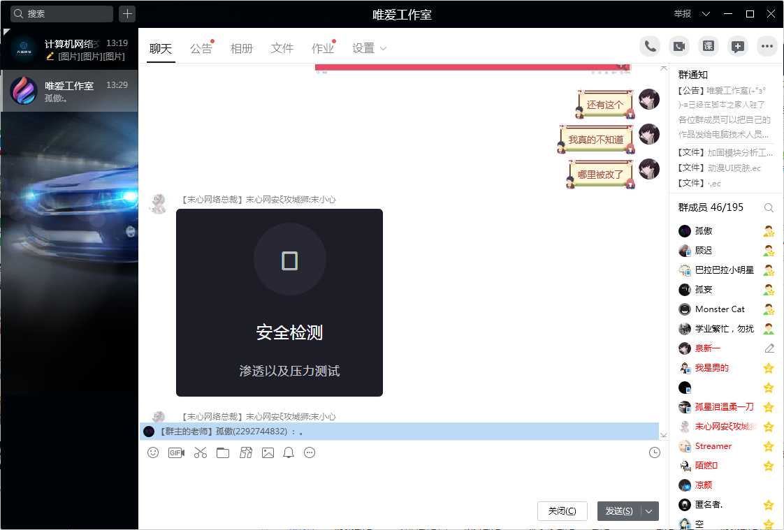784x530 pixels.
Task: Select member 陌燃
Action: (726, 466)
